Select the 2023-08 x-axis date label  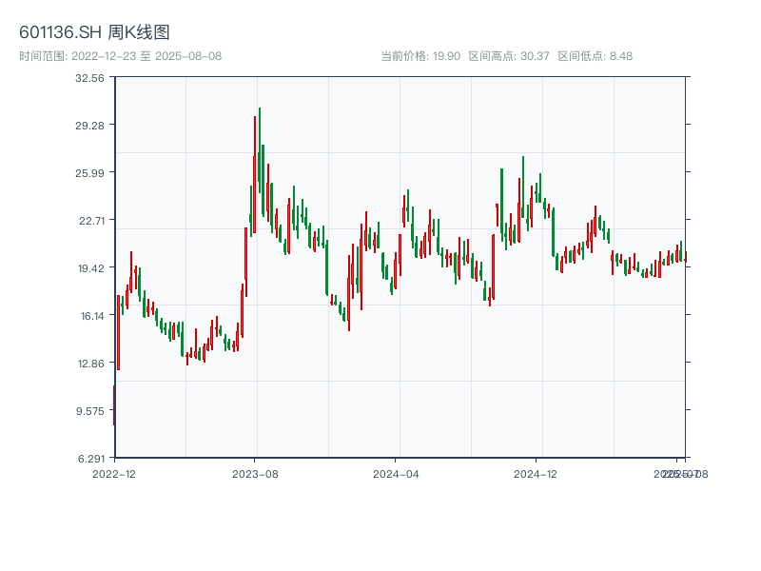click(255, 473)
